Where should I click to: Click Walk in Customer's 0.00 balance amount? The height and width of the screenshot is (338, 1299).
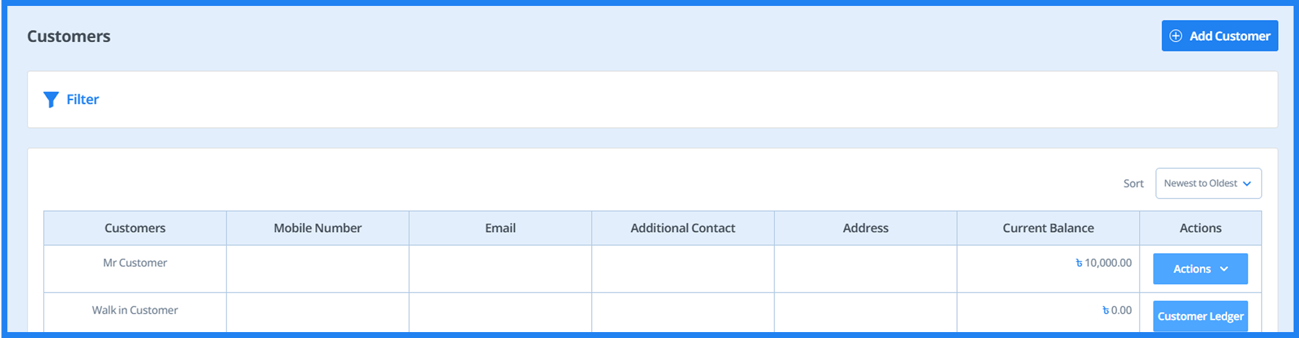pos(1120,310)
